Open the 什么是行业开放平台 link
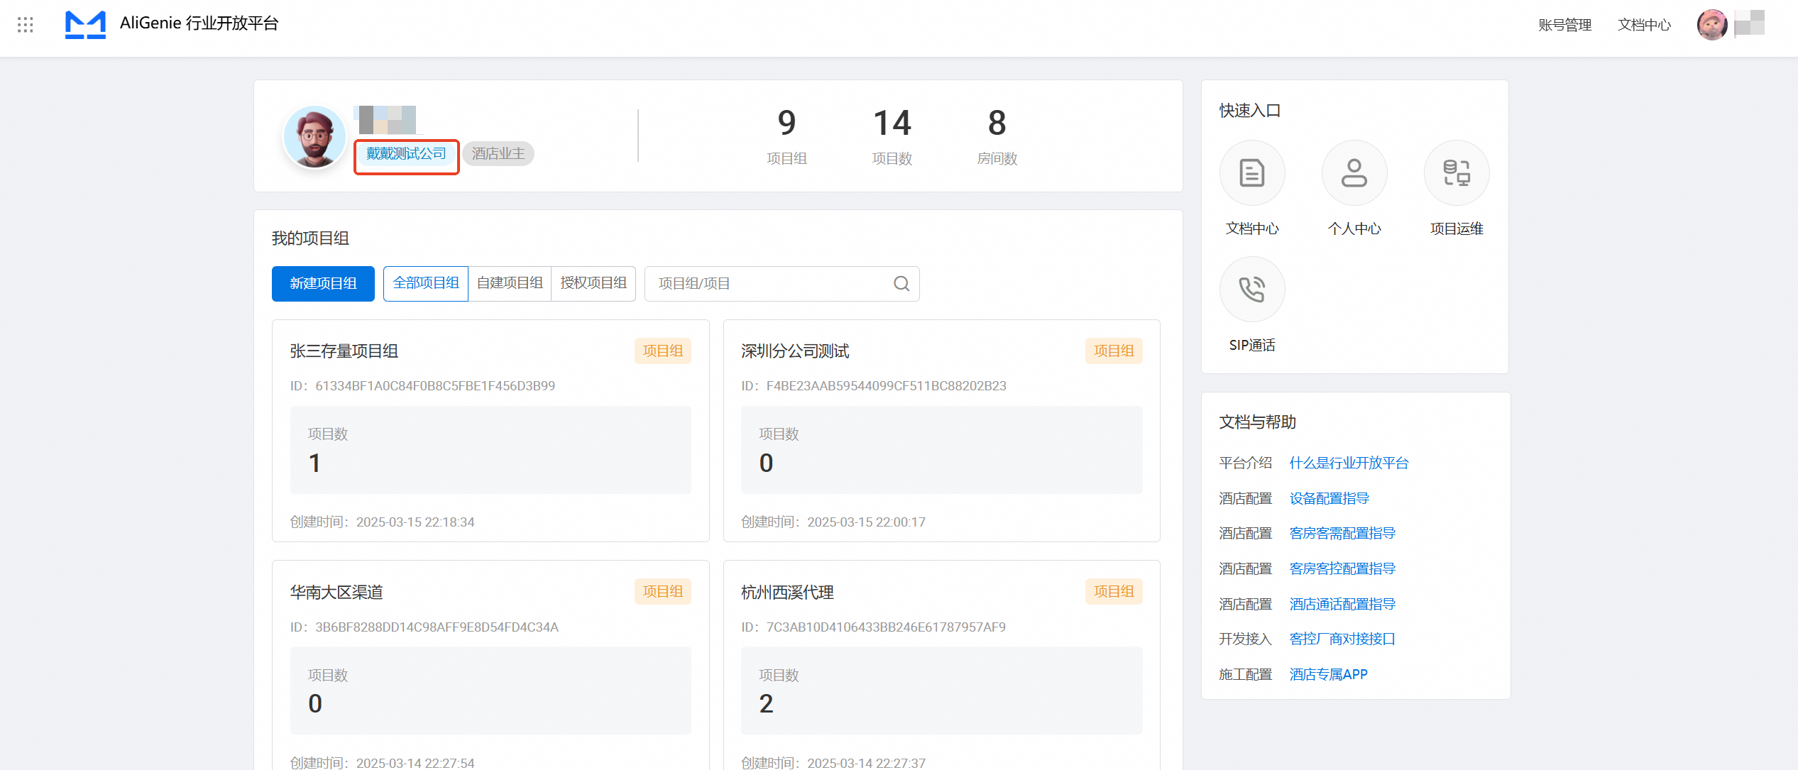 (1349, 463)
